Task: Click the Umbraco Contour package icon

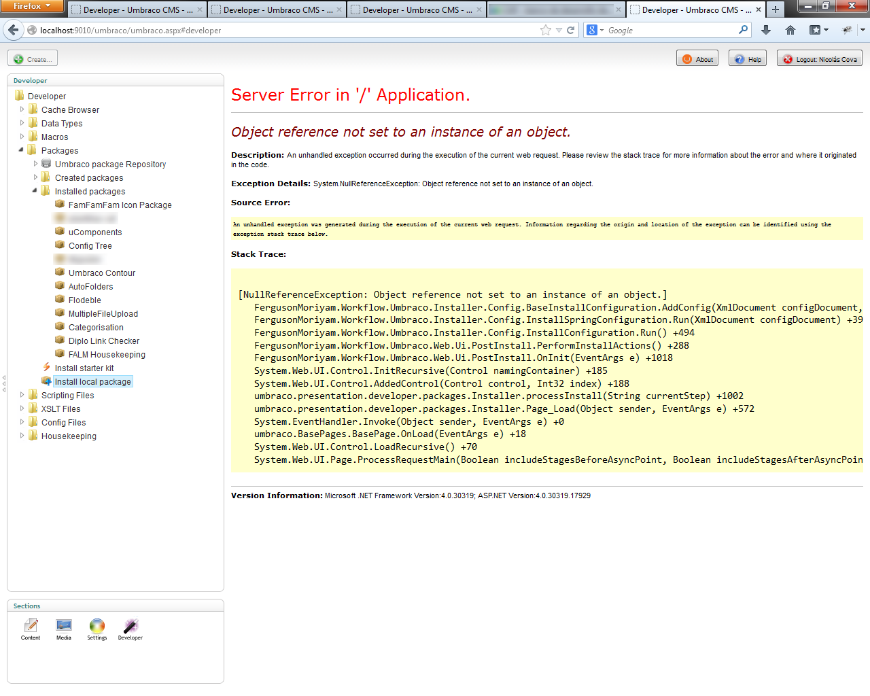Action: [x=60, y=273]
